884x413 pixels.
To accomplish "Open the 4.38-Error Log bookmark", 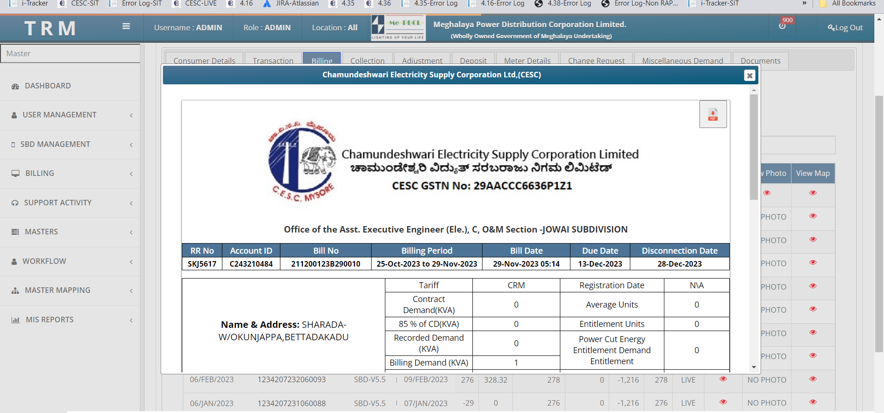I will (x=563, y=4).
